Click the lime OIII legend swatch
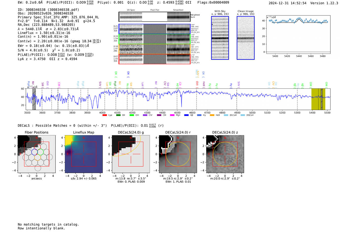 click(x=132, y=115)
